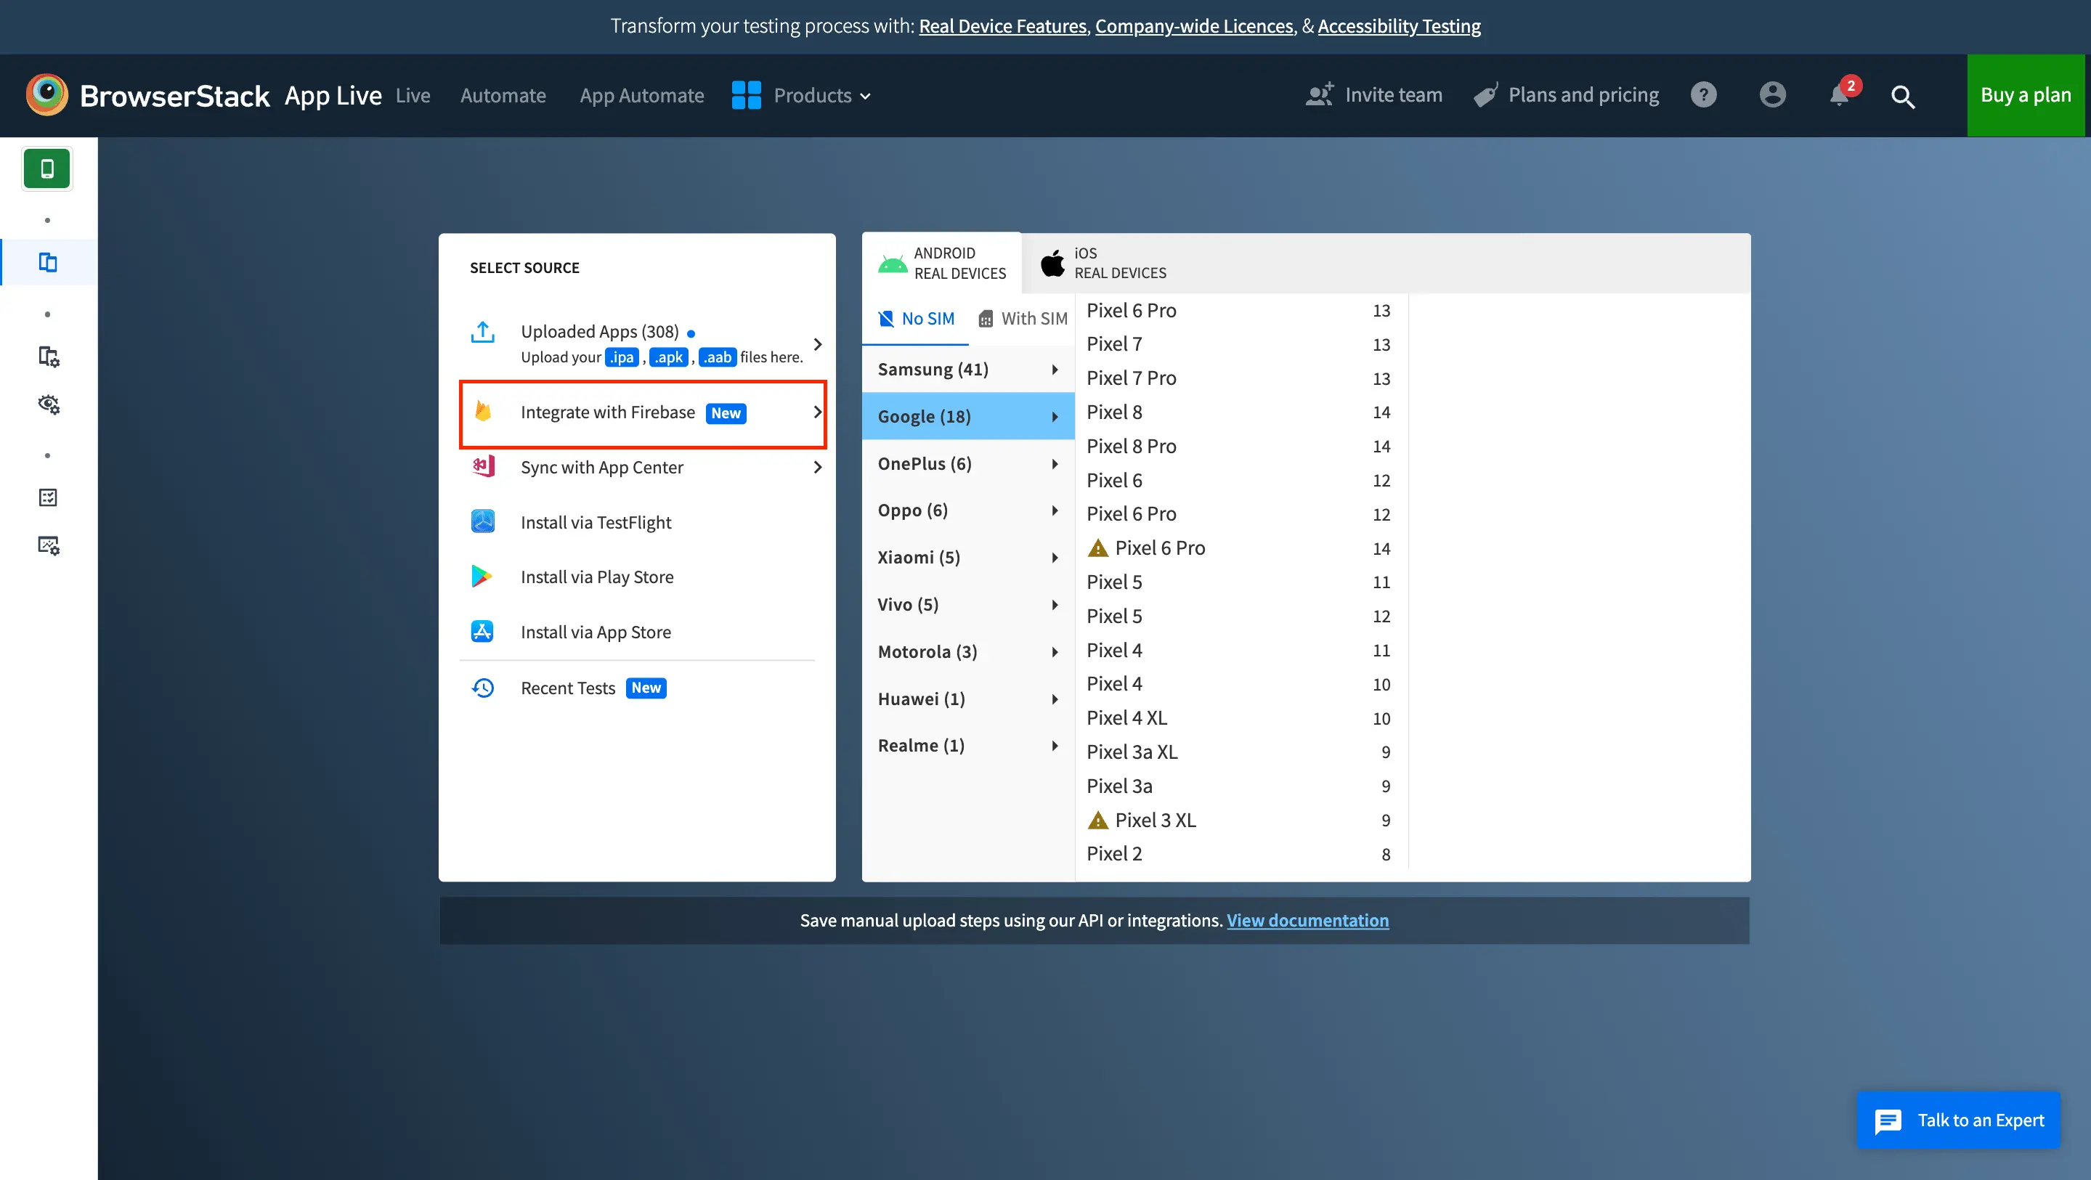Click the search magnifier icon
Viewport: 2091px width, 1180px height.
point(1903,97)
